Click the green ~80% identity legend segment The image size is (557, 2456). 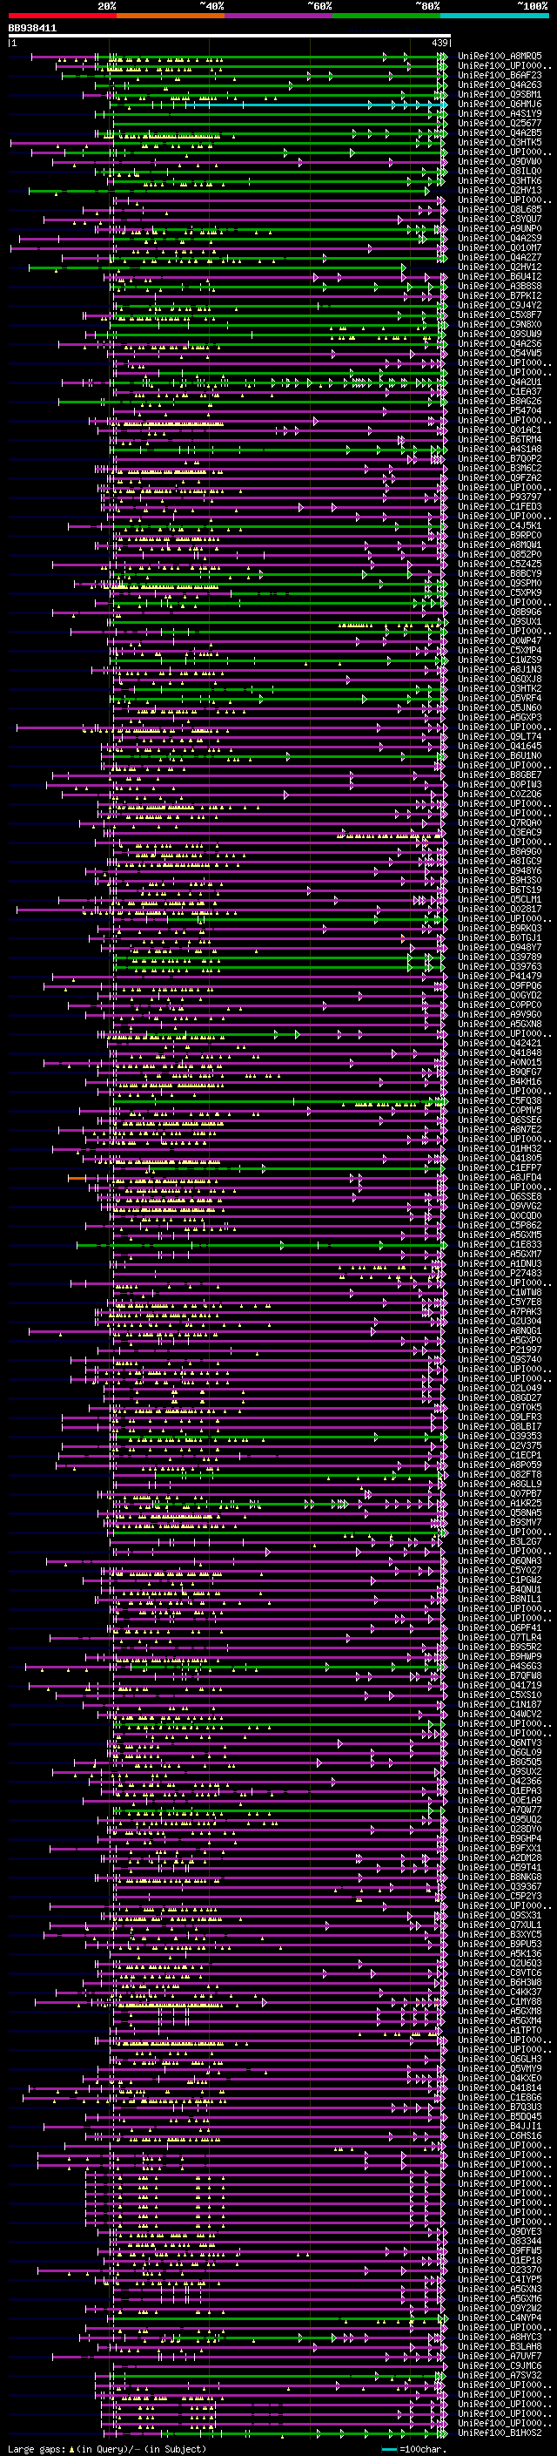coord(386,16)
